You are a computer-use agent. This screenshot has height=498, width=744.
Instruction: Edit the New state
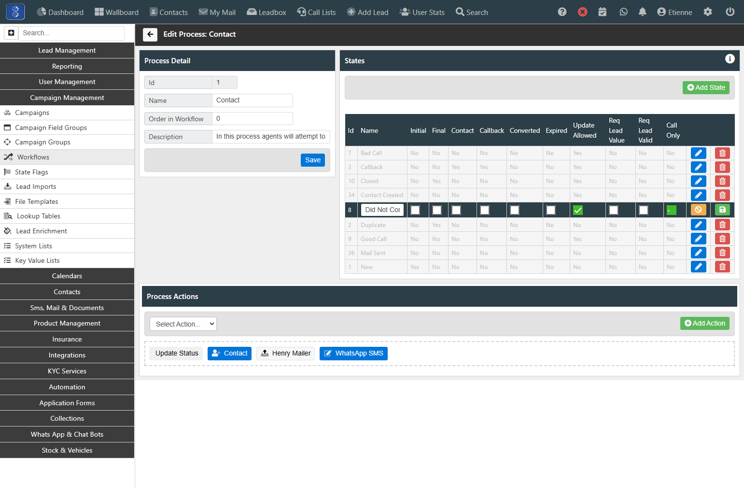pos(699,267)
